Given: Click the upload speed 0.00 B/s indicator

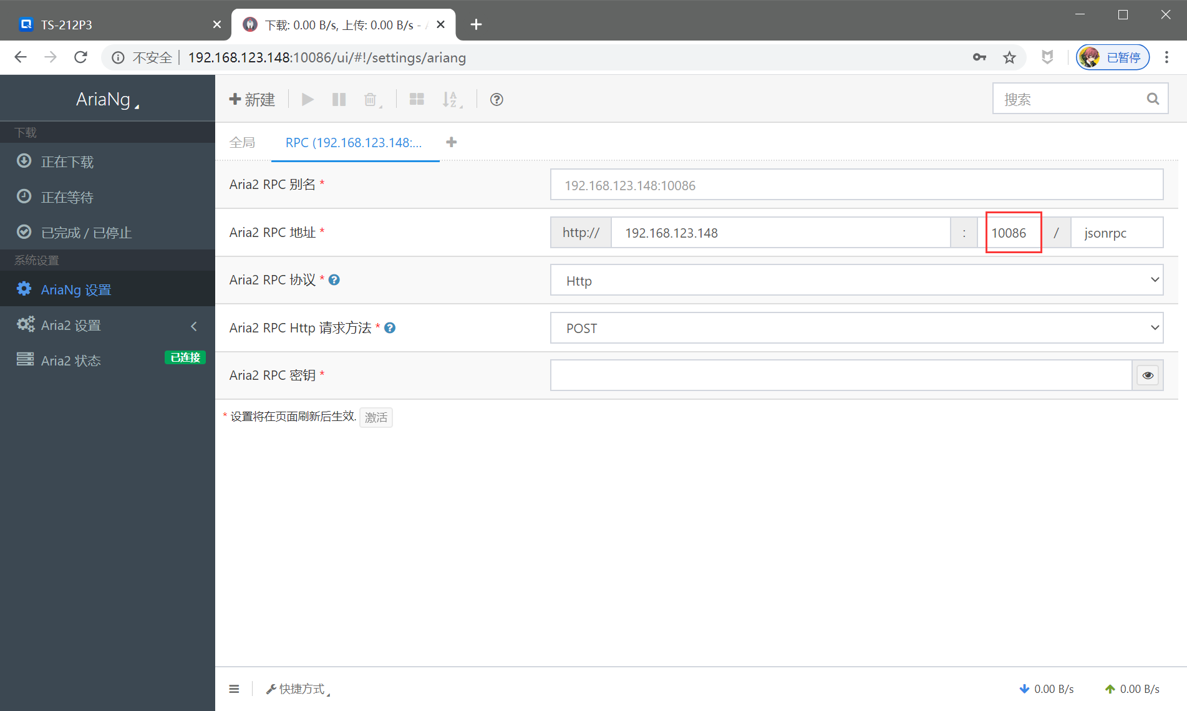Looking at the screenshot, I should coord(1131,689).
